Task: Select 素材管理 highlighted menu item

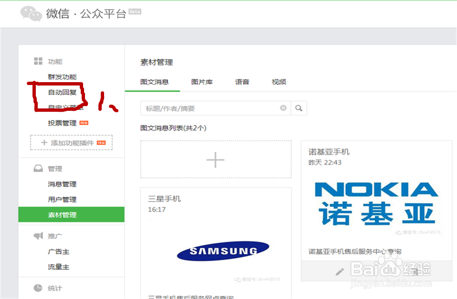Action: point(72,215)
